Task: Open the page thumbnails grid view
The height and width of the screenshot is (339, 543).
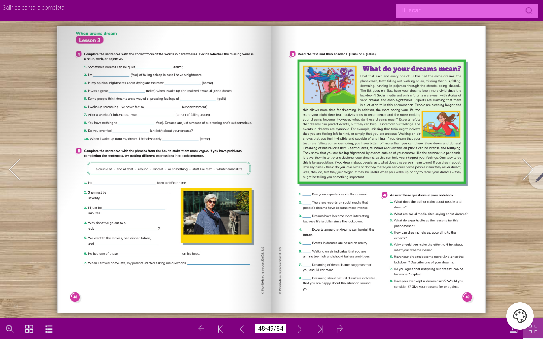Action: click(x=29, y=329)
